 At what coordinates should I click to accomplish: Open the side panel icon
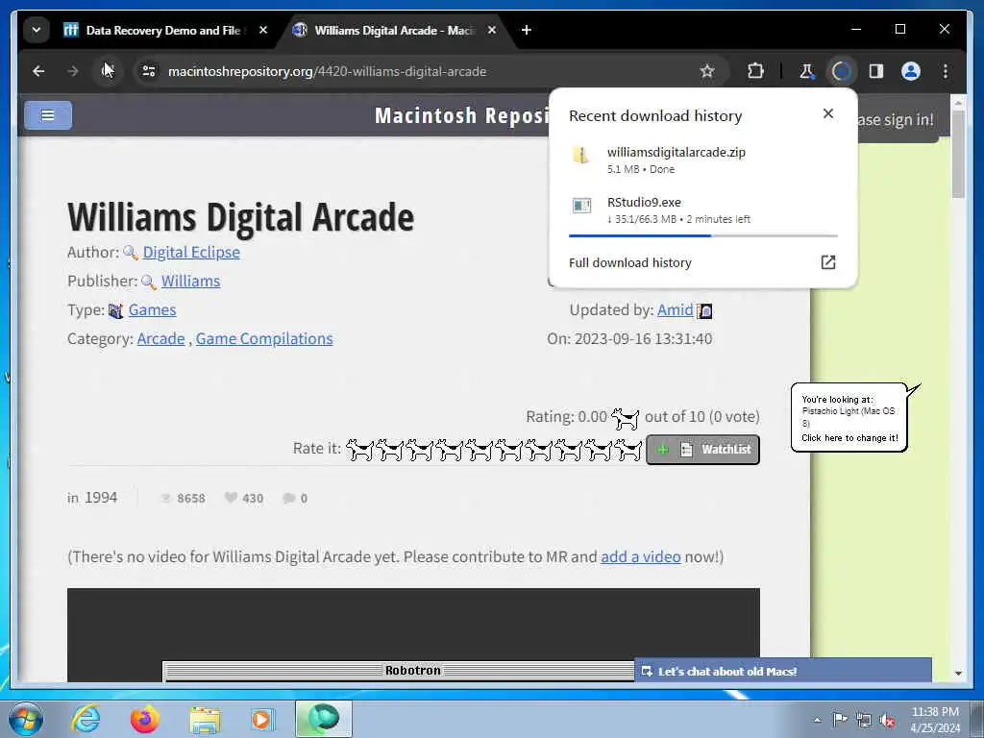[x=876, y=71]
